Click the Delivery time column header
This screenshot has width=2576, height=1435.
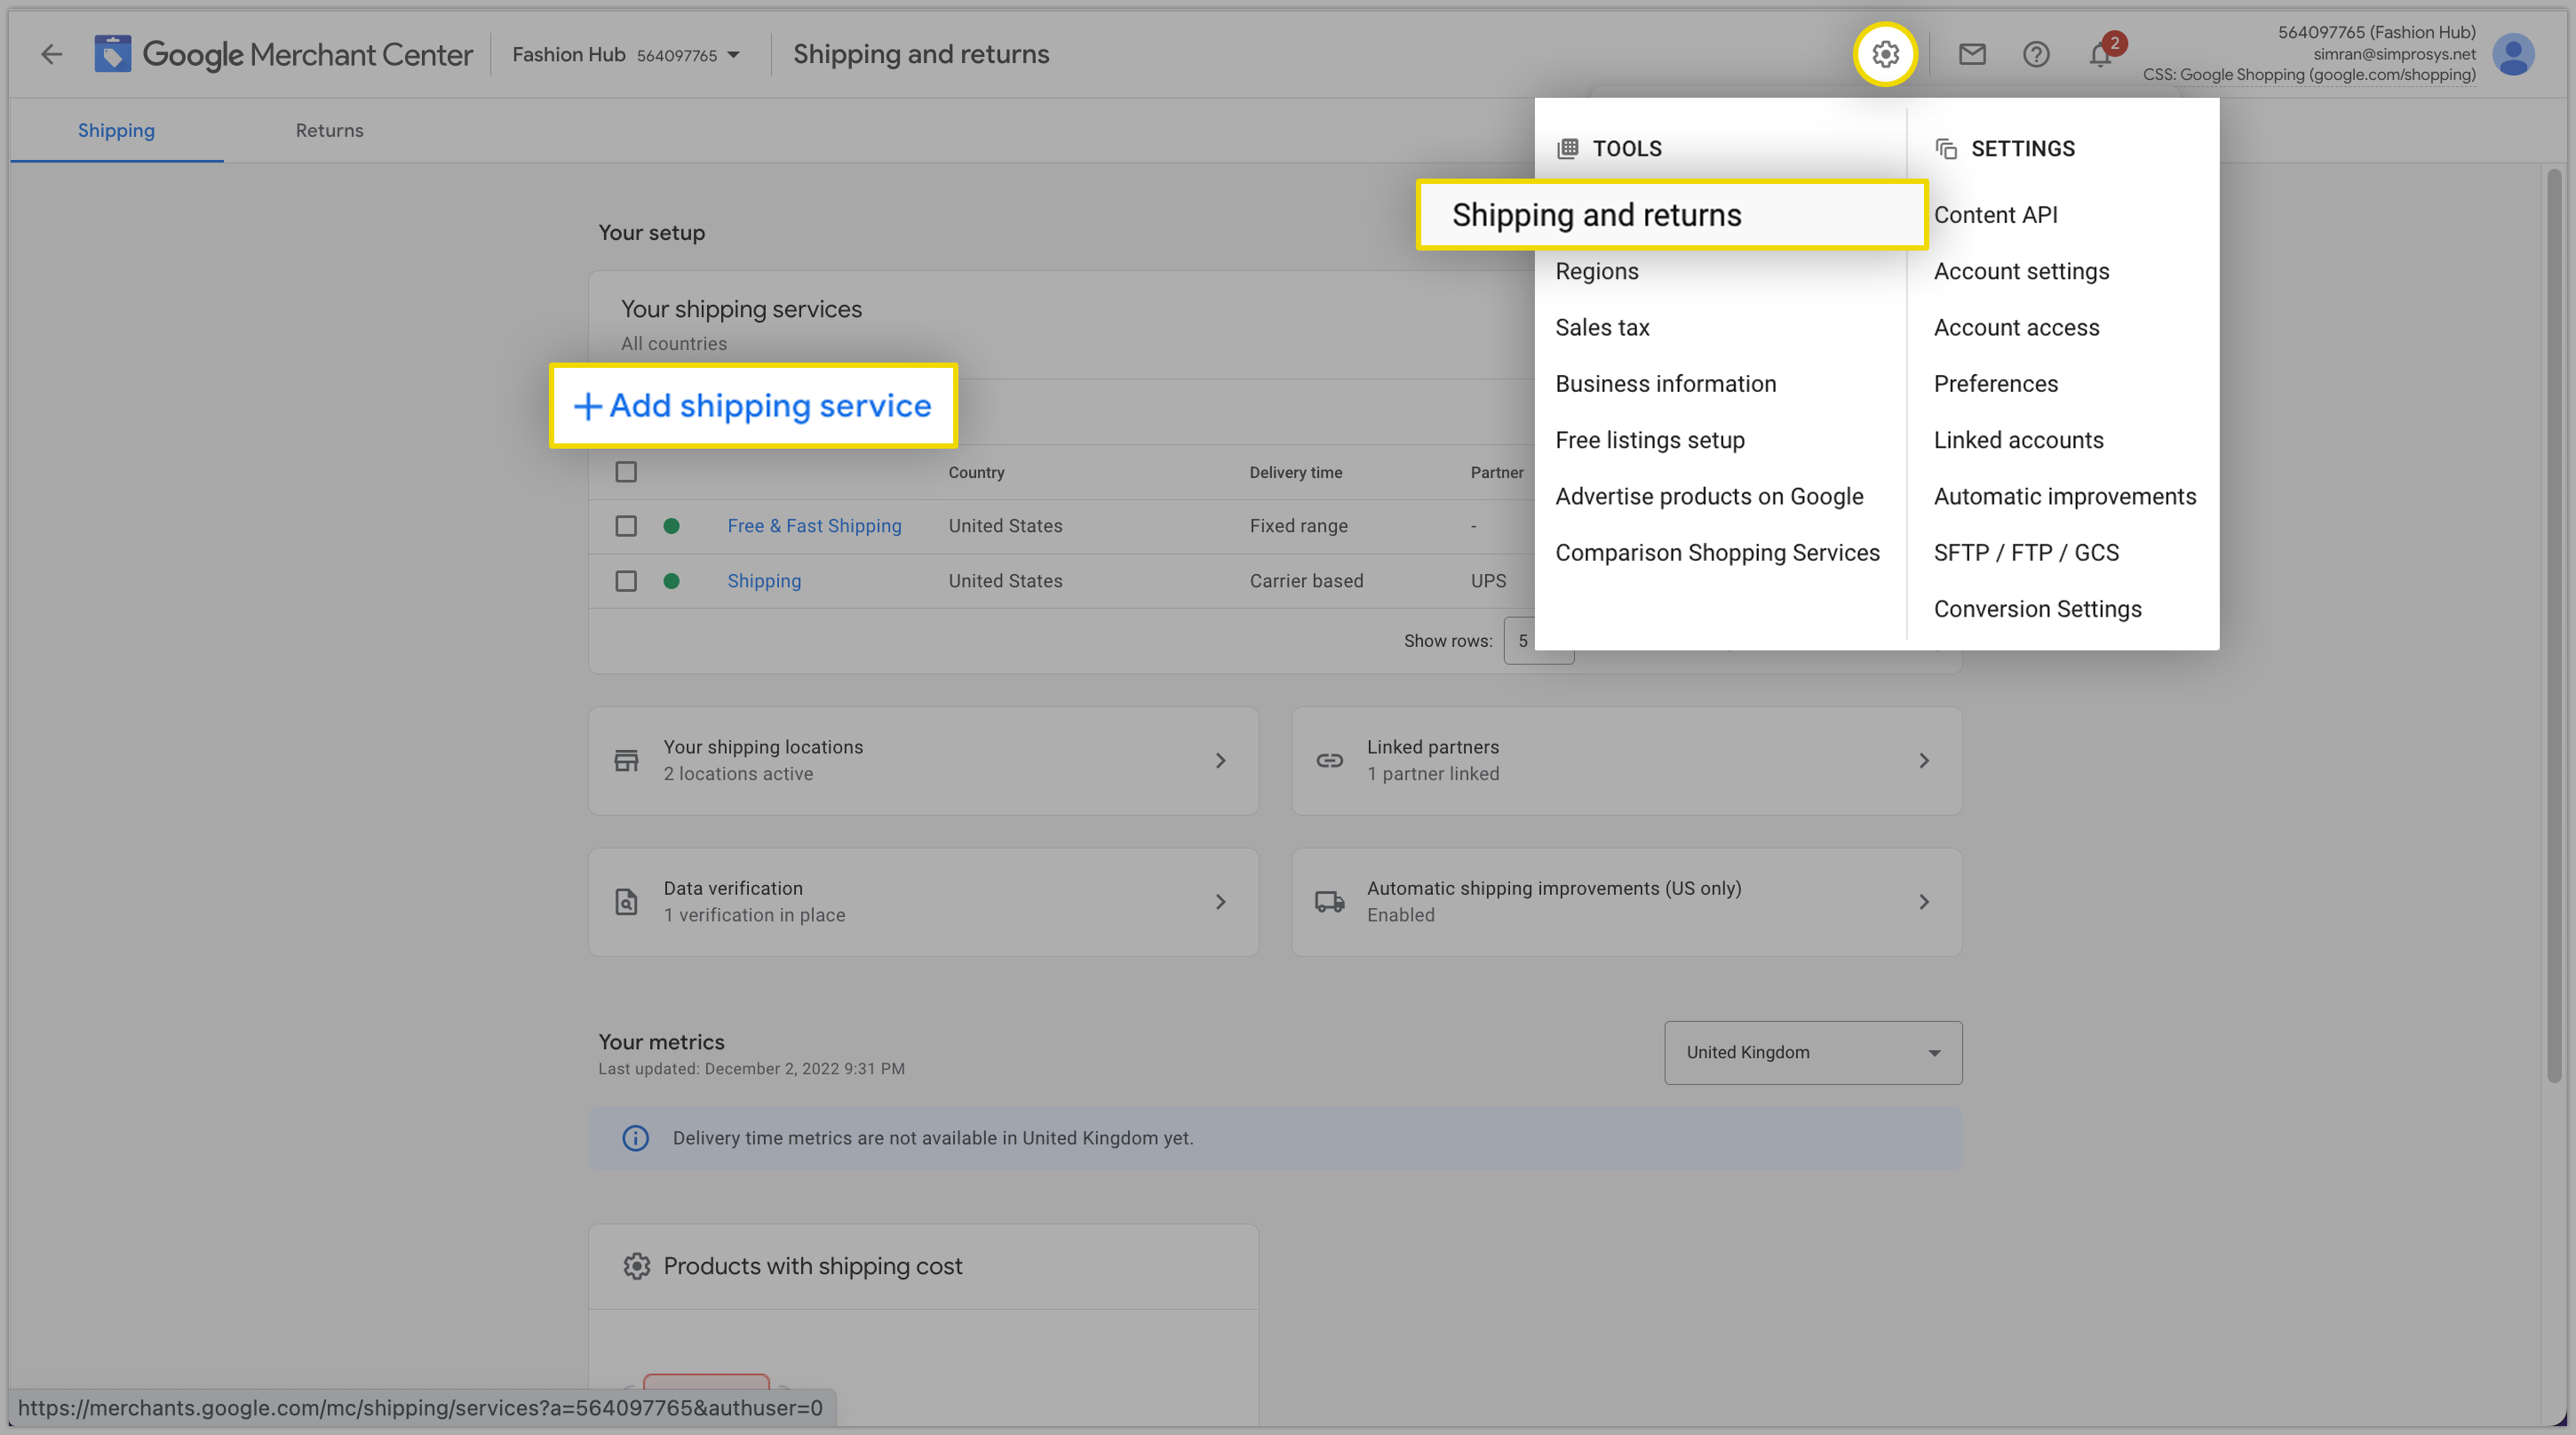(x=1295, y=472)
